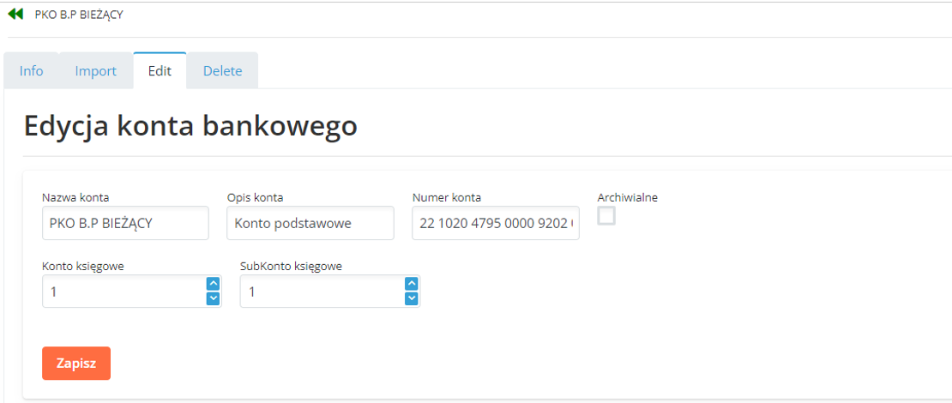The height and width of the screenshot is (403, 952).
Task: Click the Numer konta label
Action: 446,197
